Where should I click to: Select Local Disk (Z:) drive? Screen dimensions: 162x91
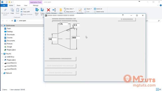[12, 69]
